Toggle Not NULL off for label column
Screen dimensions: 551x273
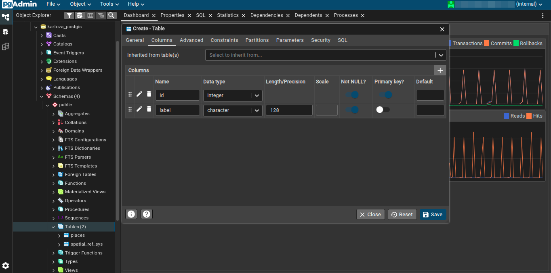point(351,110)
